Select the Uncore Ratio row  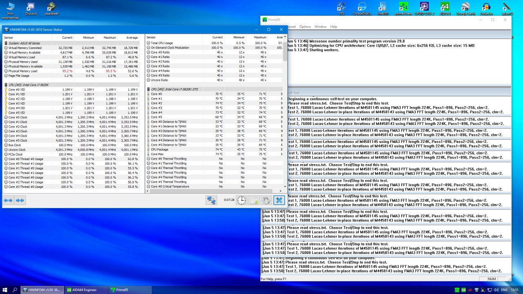[x=214, y=80]
